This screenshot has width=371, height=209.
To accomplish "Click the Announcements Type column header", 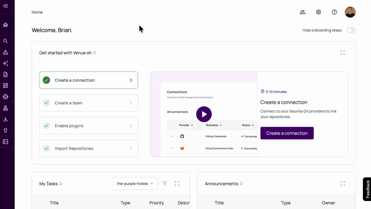I will click(285, 203).
